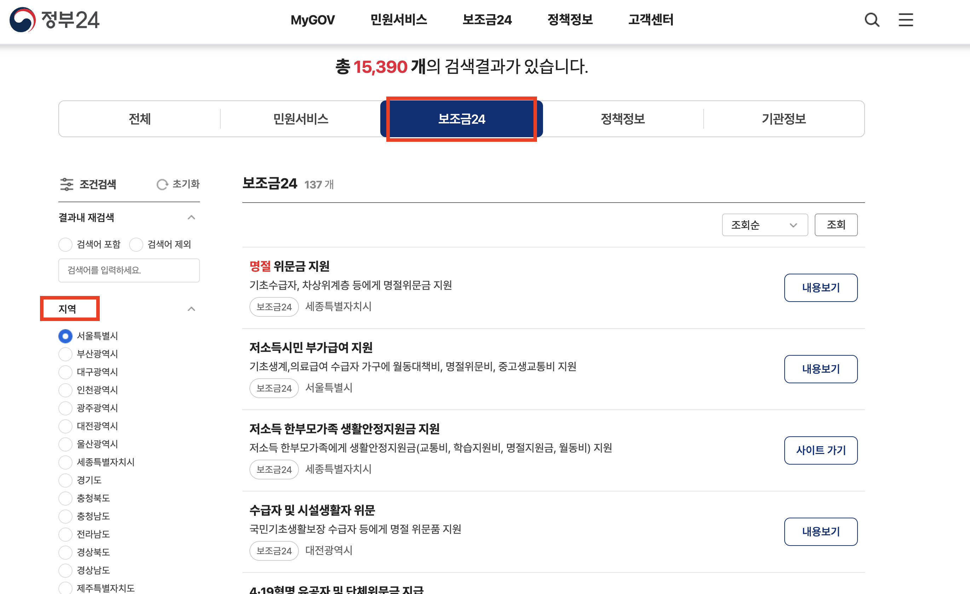
Task: Select the 검색어 제외 radio button
Action: [136, 244]
